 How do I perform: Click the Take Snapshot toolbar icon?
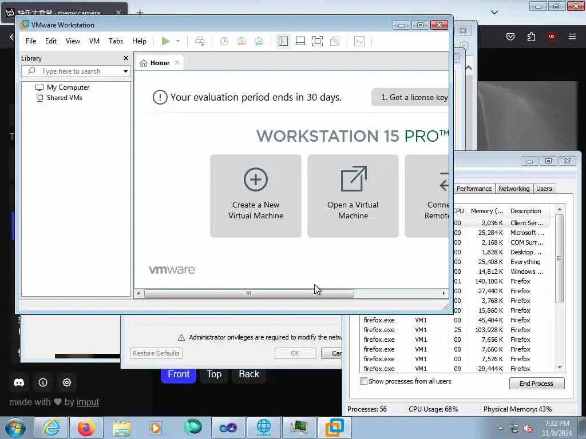click(224, 41)
